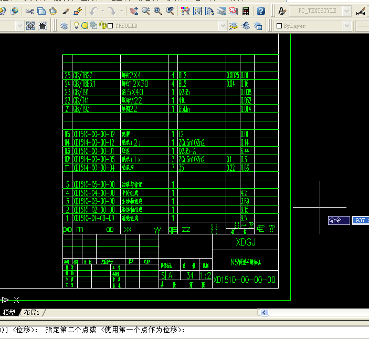Select the Zoom Window tool
The width and height of the screenshot is (369, 339).
pos(157,11)
